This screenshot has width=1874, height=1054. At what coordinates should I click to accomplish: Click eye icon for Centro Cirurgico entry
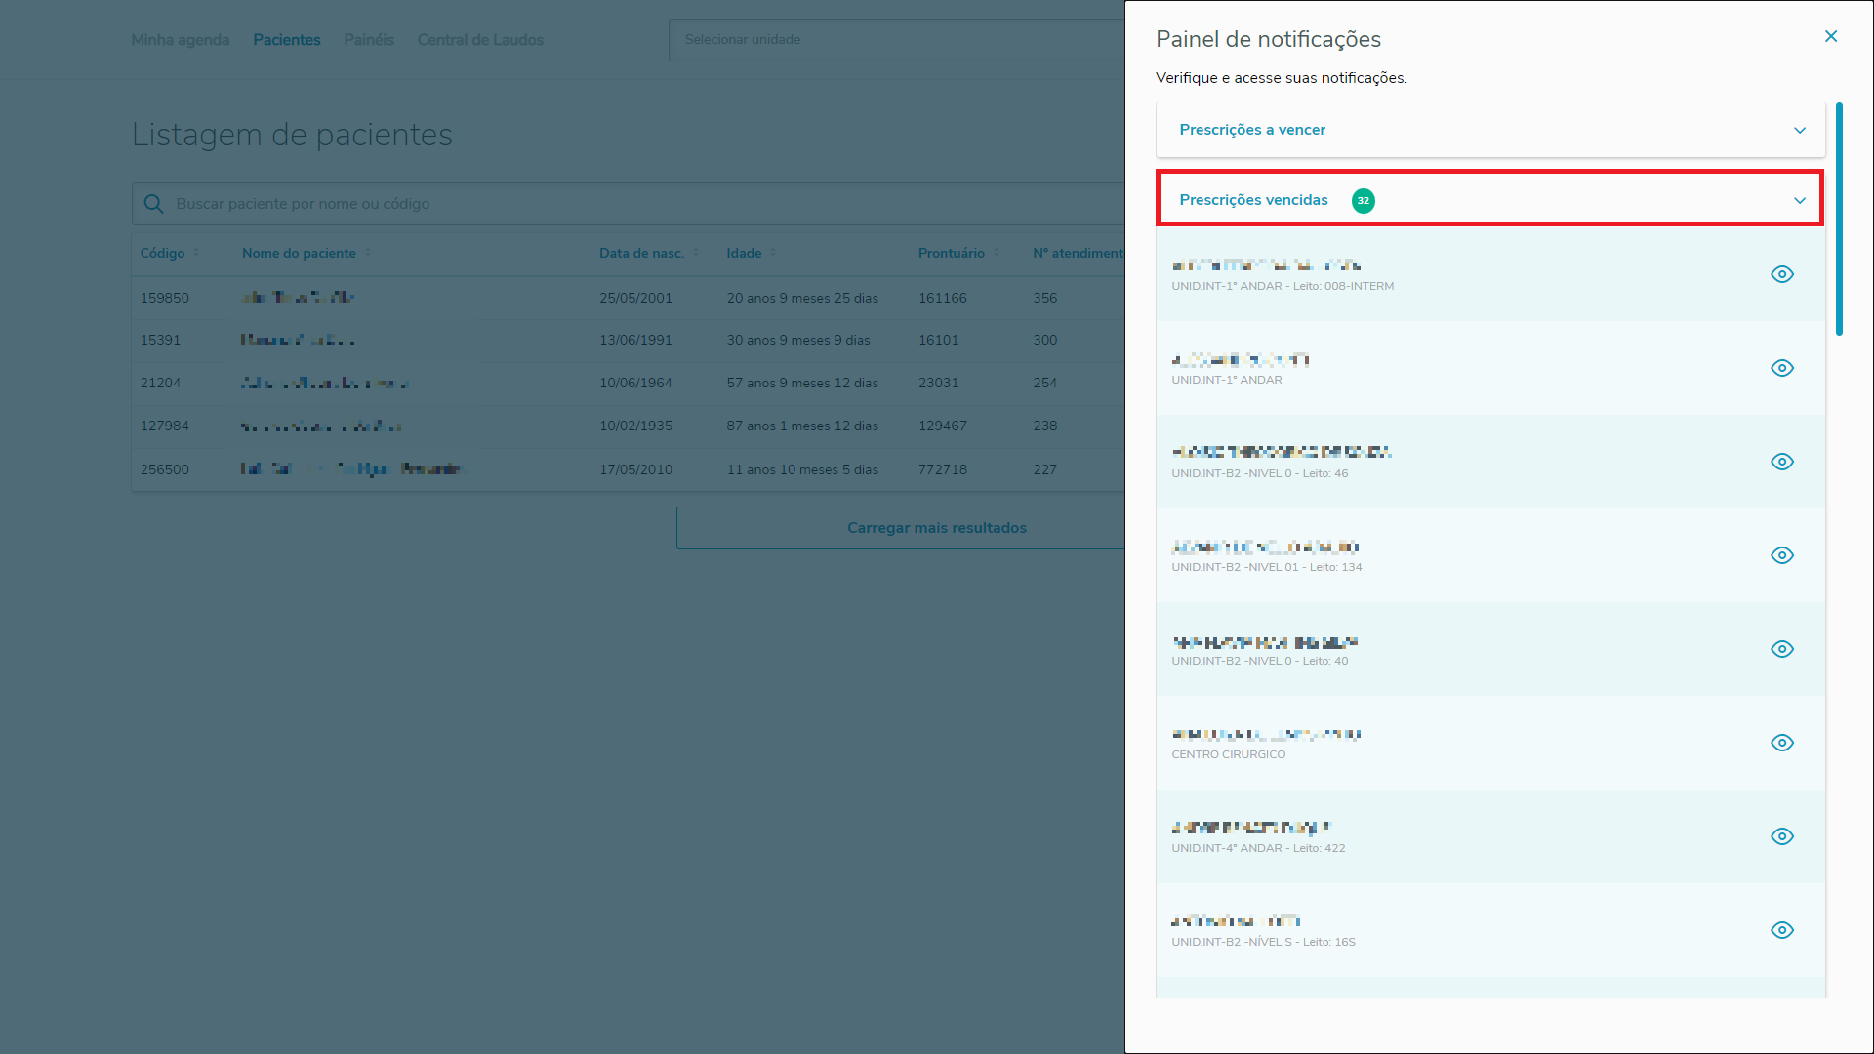[x=1781, y=743]
